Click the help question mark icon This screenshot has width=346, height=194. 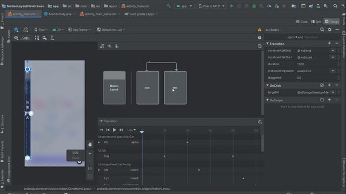[259, 38]
